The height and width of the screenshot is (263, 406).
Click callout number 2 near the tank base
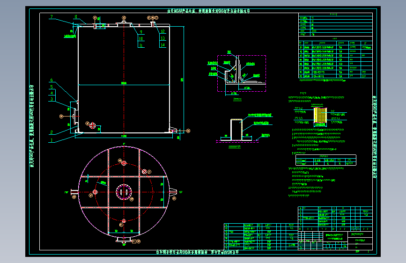(52, 132)
